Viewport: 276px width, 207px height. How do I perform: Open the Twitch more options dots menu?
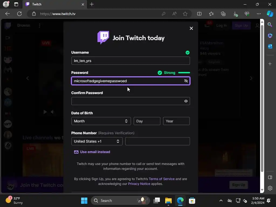(x=39, y=26)
